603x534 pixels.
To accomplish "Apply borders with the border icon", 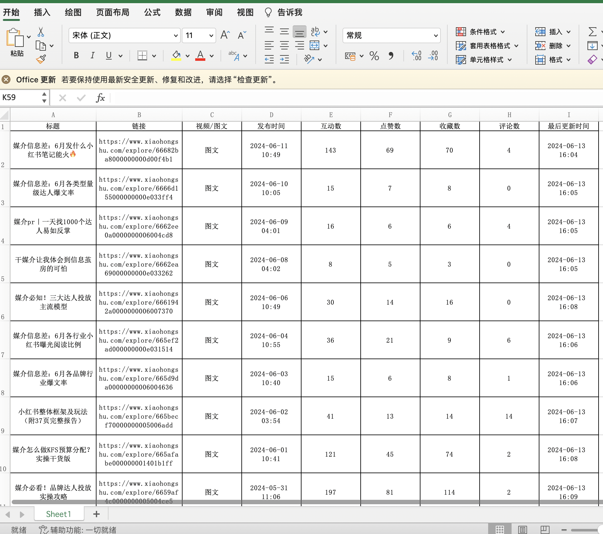I will coord(142,55).
